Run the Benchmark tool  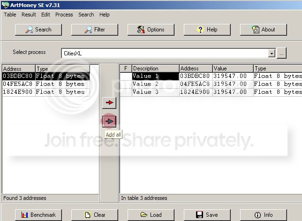tap(38, 215)
